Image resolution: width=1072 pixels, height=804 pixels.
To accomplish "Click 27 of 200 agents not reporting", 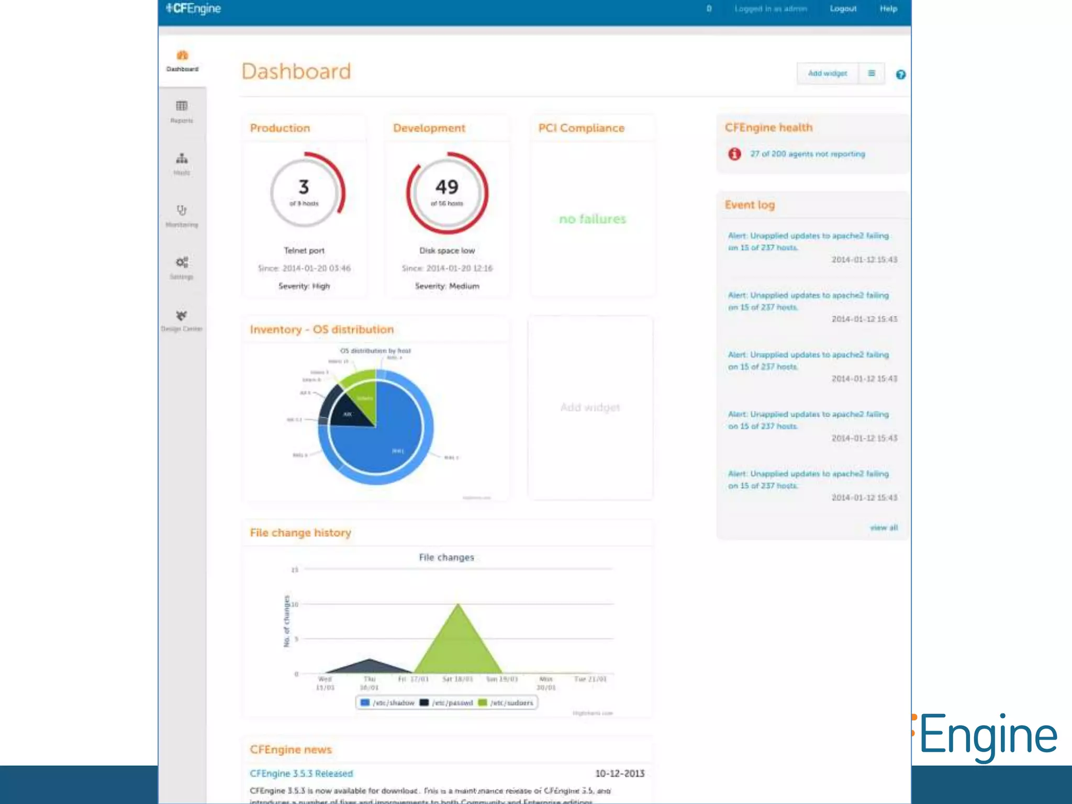I will point(807,154).
